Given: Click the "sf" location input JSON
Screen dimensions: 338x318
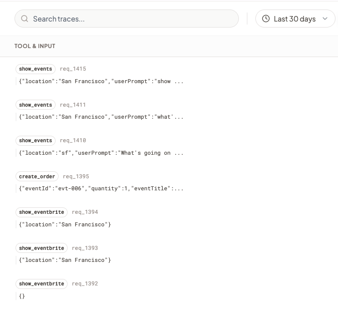Looking at the screenshot, I should coord(101,153).
